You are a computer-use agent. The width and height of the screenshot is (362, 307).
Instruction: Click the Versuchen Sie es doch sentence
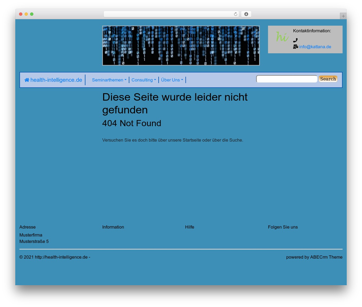pos(173,140)
